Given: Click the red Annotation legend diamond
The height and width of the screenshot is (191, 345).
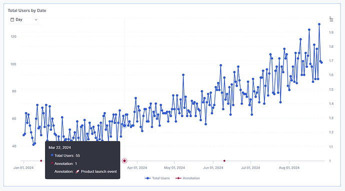Looking at the screenshot, I should [x=178, y=178].
